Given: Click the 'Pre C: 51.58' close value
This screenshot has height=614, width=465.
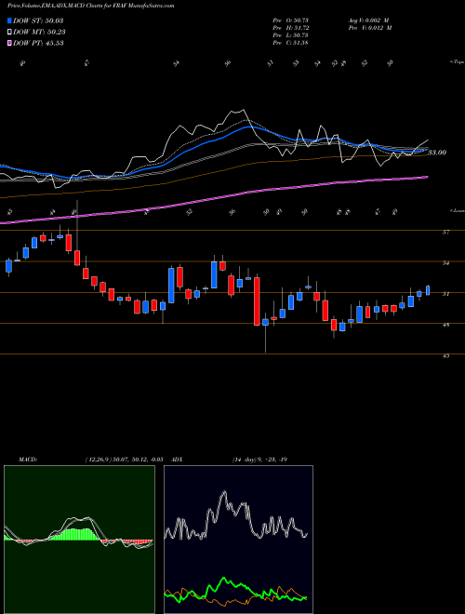Looking at the screenshot, I should [290, 42].
